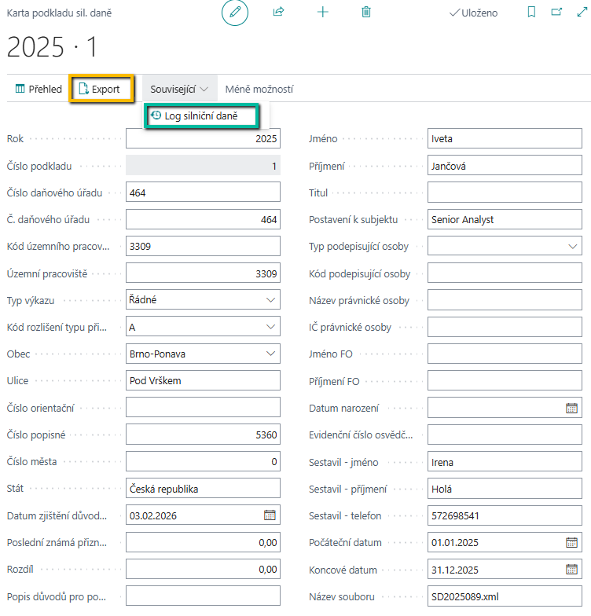Expand the Typ výkazu dropdown
Viewport: 591px width, 616px height.
[270, 300]
